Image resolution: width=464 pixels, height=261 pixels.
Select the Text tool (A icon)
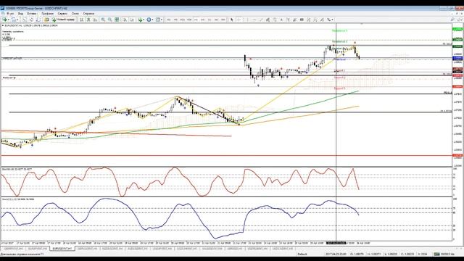pos(281,20)
